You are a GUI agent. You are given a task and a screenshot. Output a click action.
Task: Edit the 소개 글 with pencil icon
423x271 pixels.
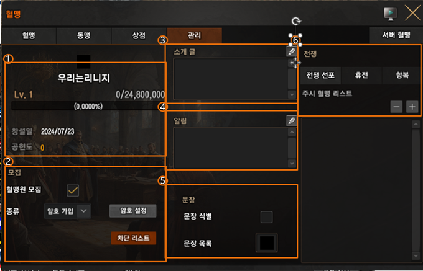[x=291, y=51]
